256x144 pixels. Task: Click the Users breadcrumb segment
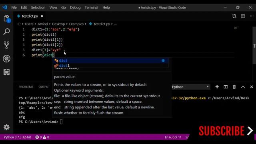(29, 24)
